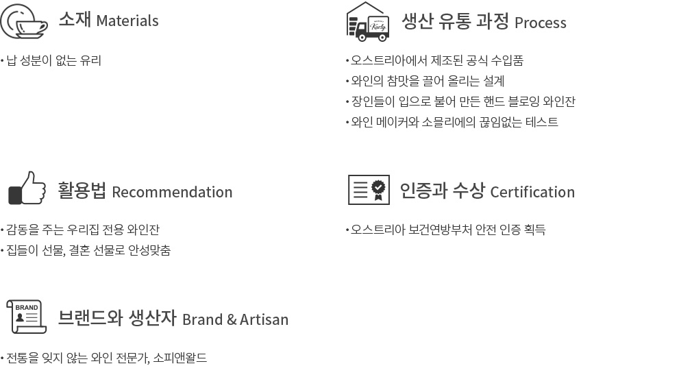The width and height of the screenshot is (692, 366).
Task: Click the thumbs-up Recommendation icon
Action: pos(27,188)
